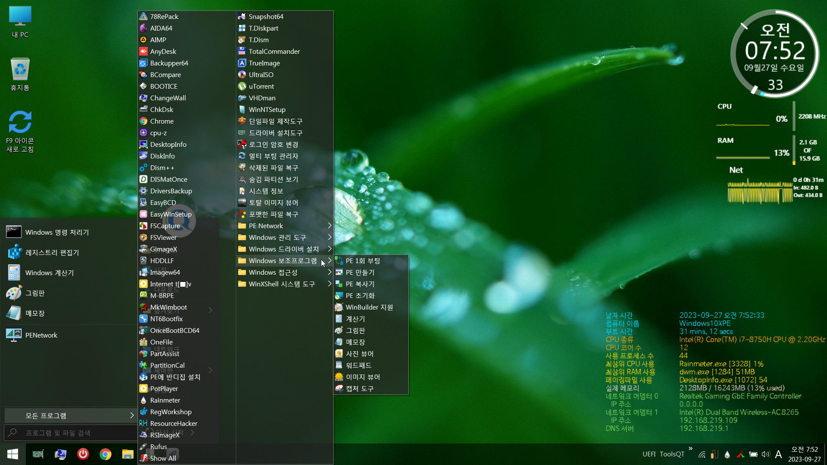The width and height of the screenshot is (827, 465).
Task: Open the PotPlayer icon
Action: (143, 388)
